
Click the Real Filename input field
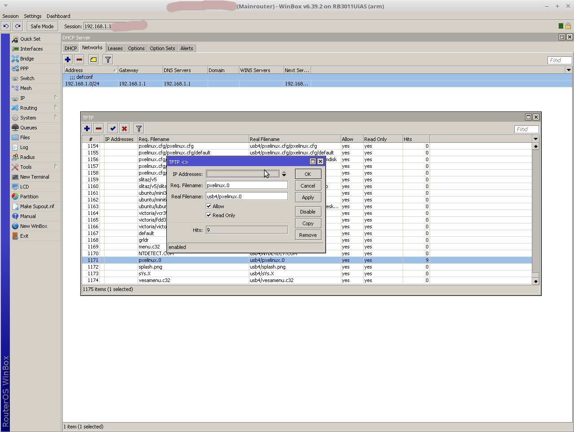[247, 197]
